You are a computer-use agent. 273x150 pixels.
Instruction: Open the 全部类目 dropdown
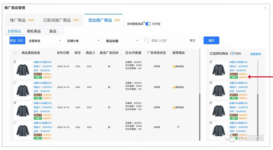44,41
